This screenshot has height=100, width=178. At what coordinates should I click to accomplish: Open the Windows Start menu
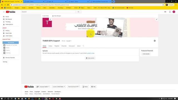2,99
